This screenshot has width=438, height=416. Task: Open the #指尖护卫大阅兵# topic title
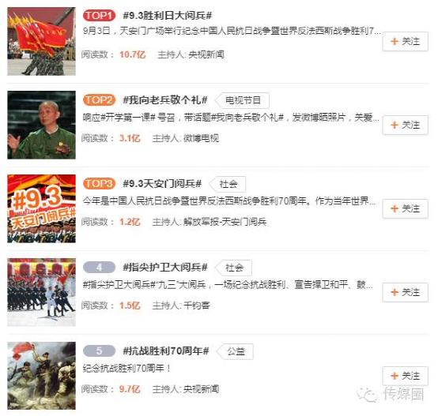[165, 267]
